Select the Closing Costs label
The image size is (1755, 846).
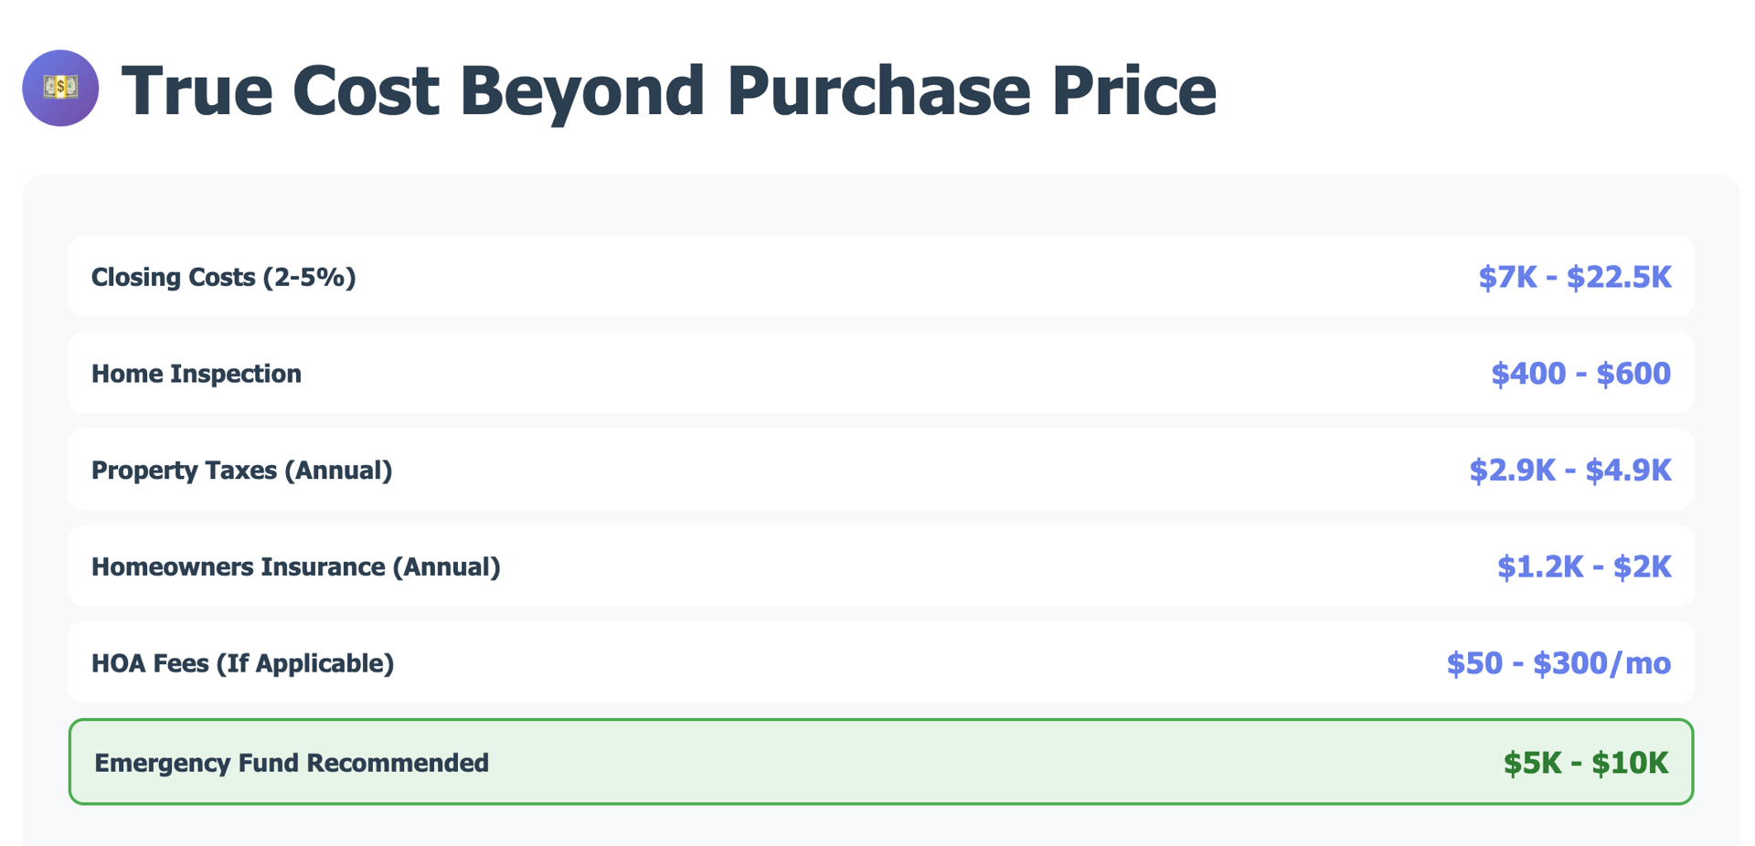point(223,277)
